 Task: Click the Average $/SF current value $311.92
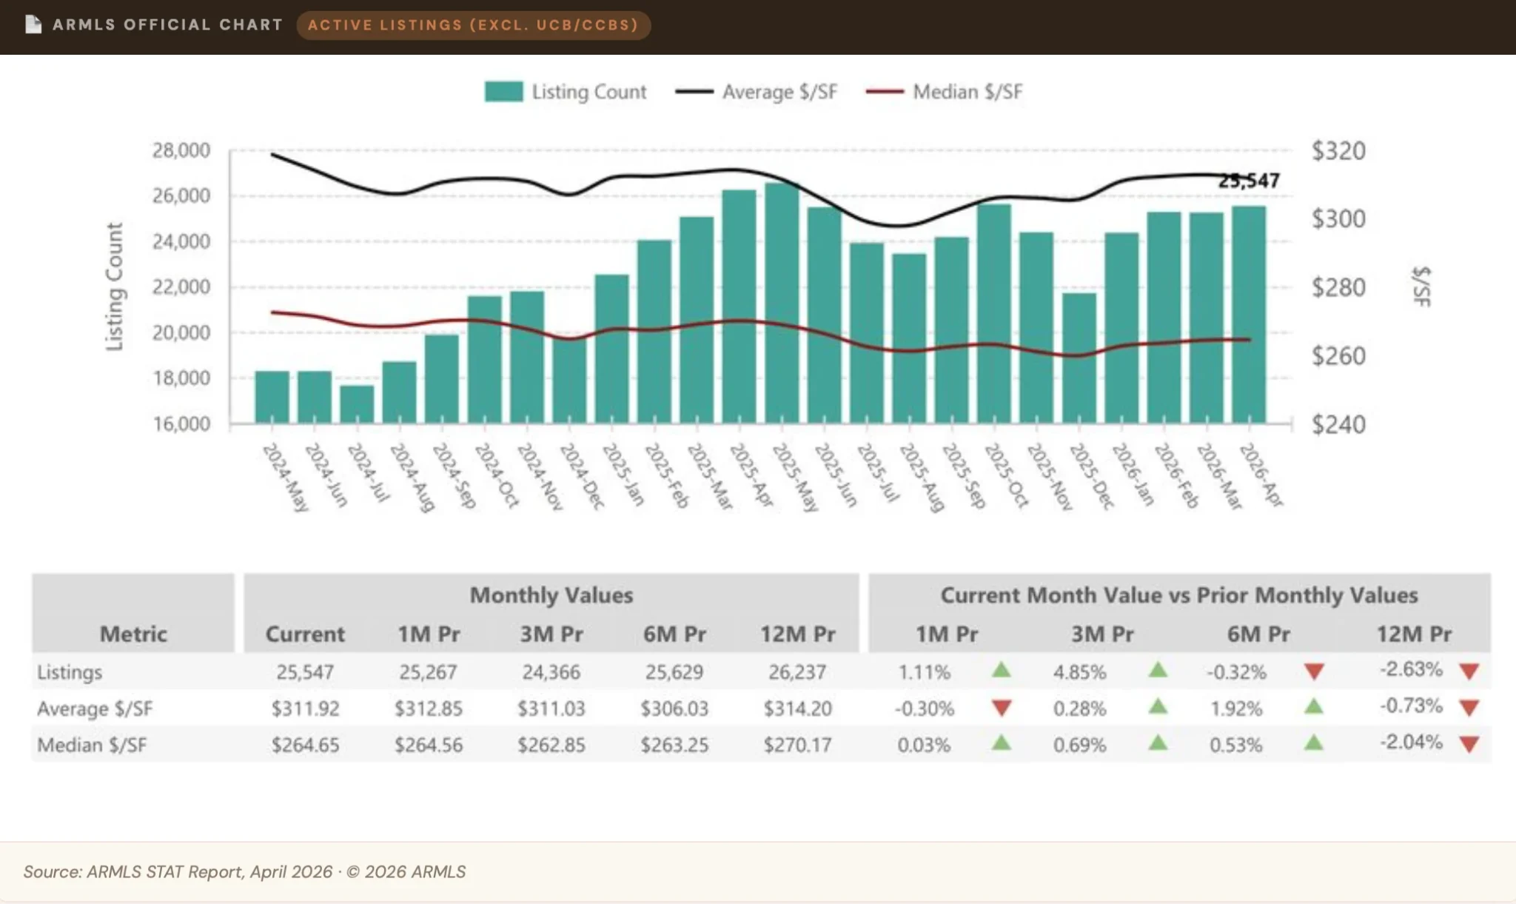pyautogui.click(x=305, y=709)
